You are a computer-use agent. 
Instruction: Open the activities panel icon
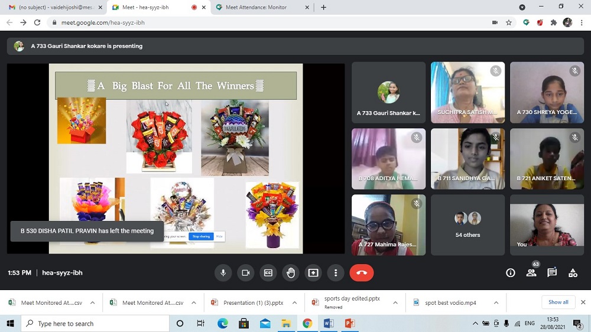[x=573, y=273]
